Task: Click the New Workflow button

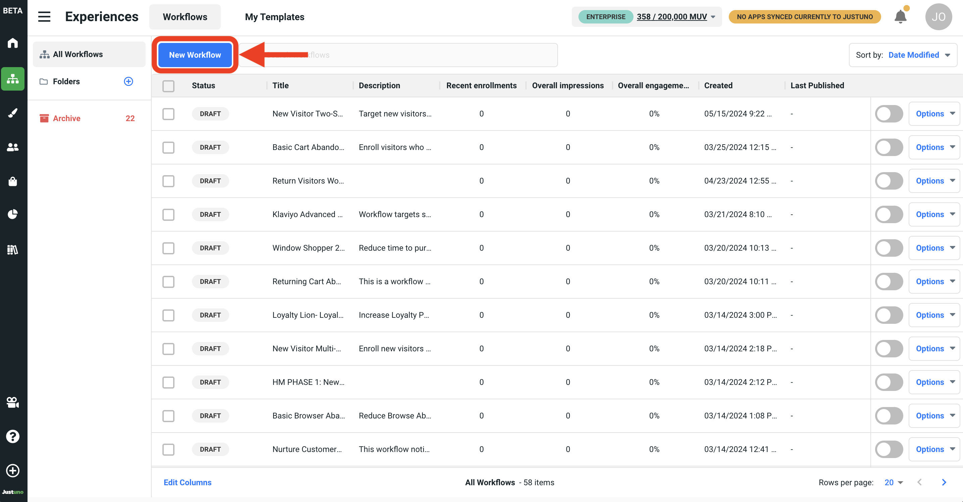Action: tap(195, 55)
